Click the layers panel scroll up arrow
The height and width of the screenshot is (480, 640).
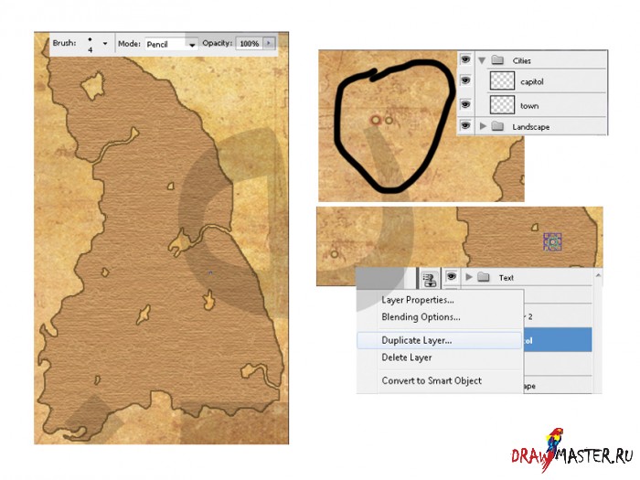pyautogui.click(x=598, y=276)
